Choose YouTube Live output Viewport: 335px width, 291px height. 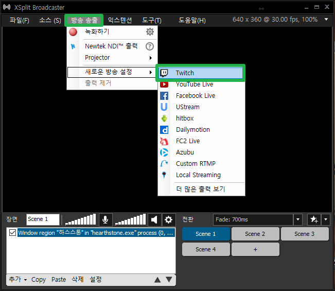[x=201, y=84]
